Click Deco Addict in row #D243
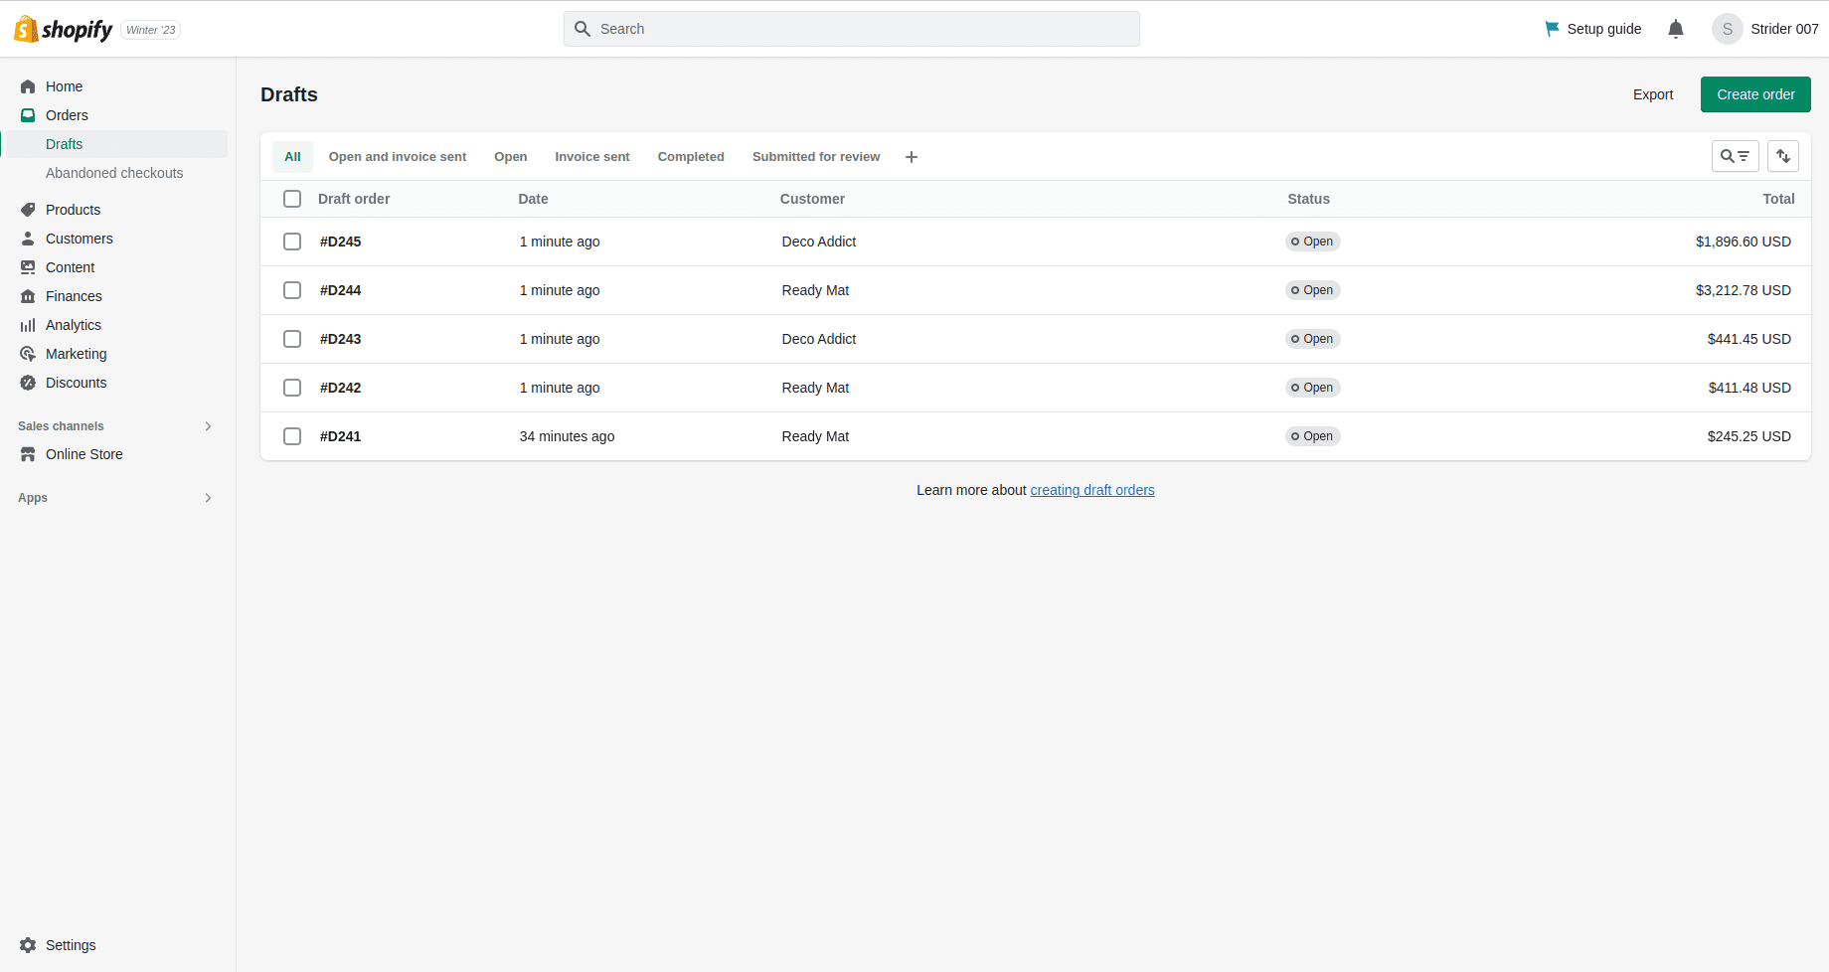Screen dimensions: 1829x972 point(819,339)
